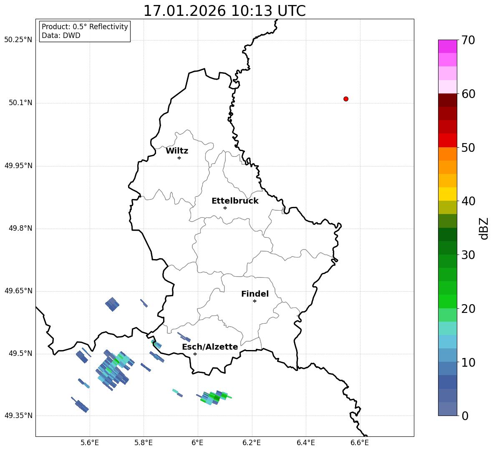Click the 49.8°N latitude label
Viewport: 494px width, 451px height.
pos(21,228)
